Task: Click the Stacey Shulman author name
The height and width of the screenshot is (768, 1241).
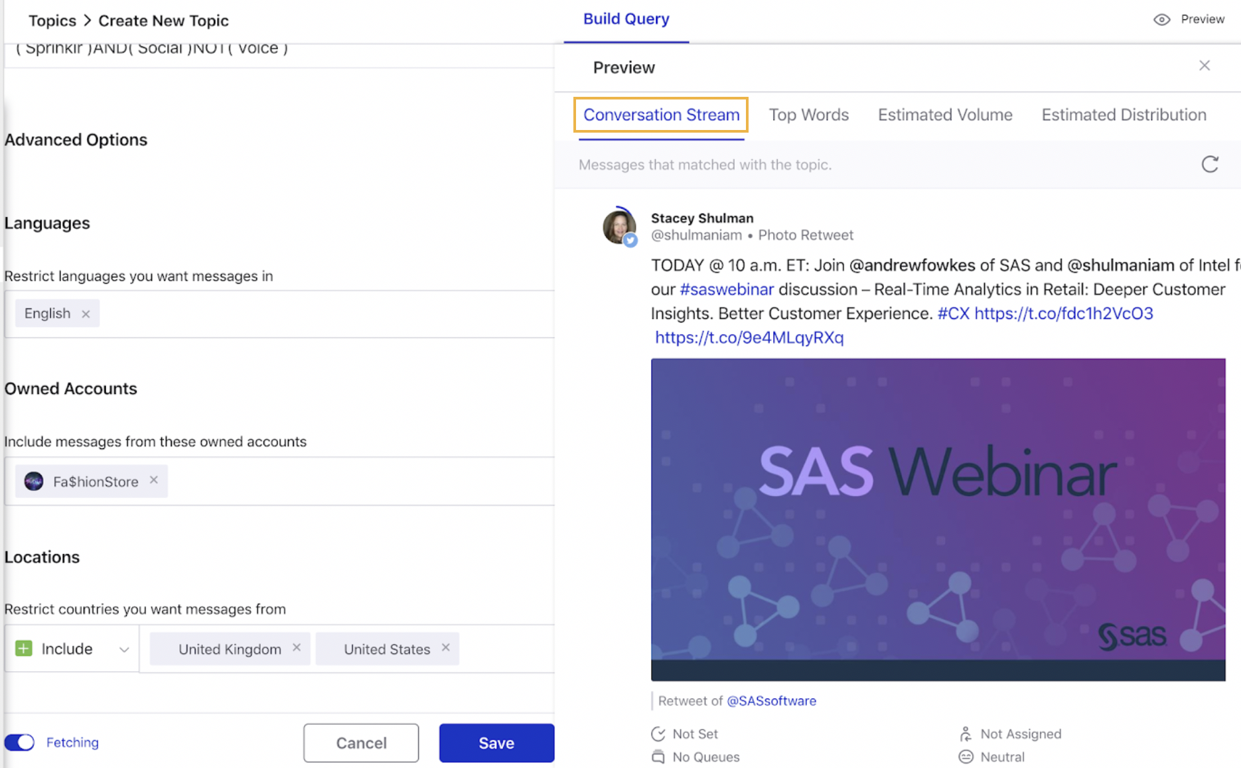Action: pos(702,218)
